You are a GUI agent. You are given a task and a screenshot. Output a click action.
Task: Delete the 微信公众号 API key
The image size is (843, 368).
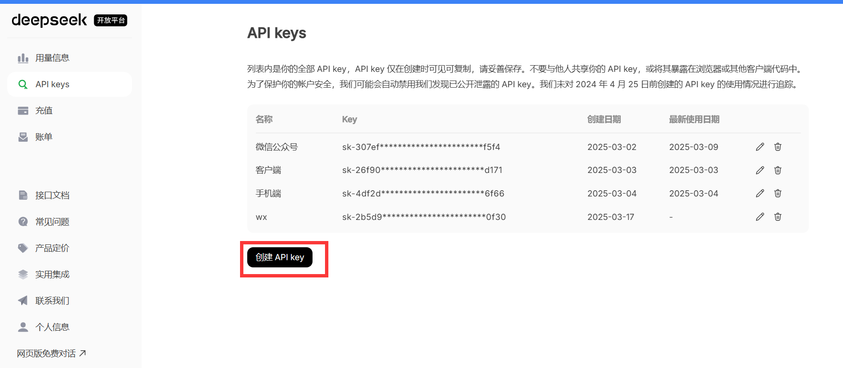click(778, 147)
